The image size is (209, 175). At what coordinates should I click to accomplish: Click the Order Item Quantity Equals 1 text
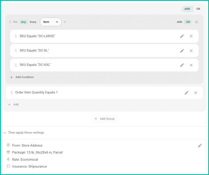click(36, 92)
